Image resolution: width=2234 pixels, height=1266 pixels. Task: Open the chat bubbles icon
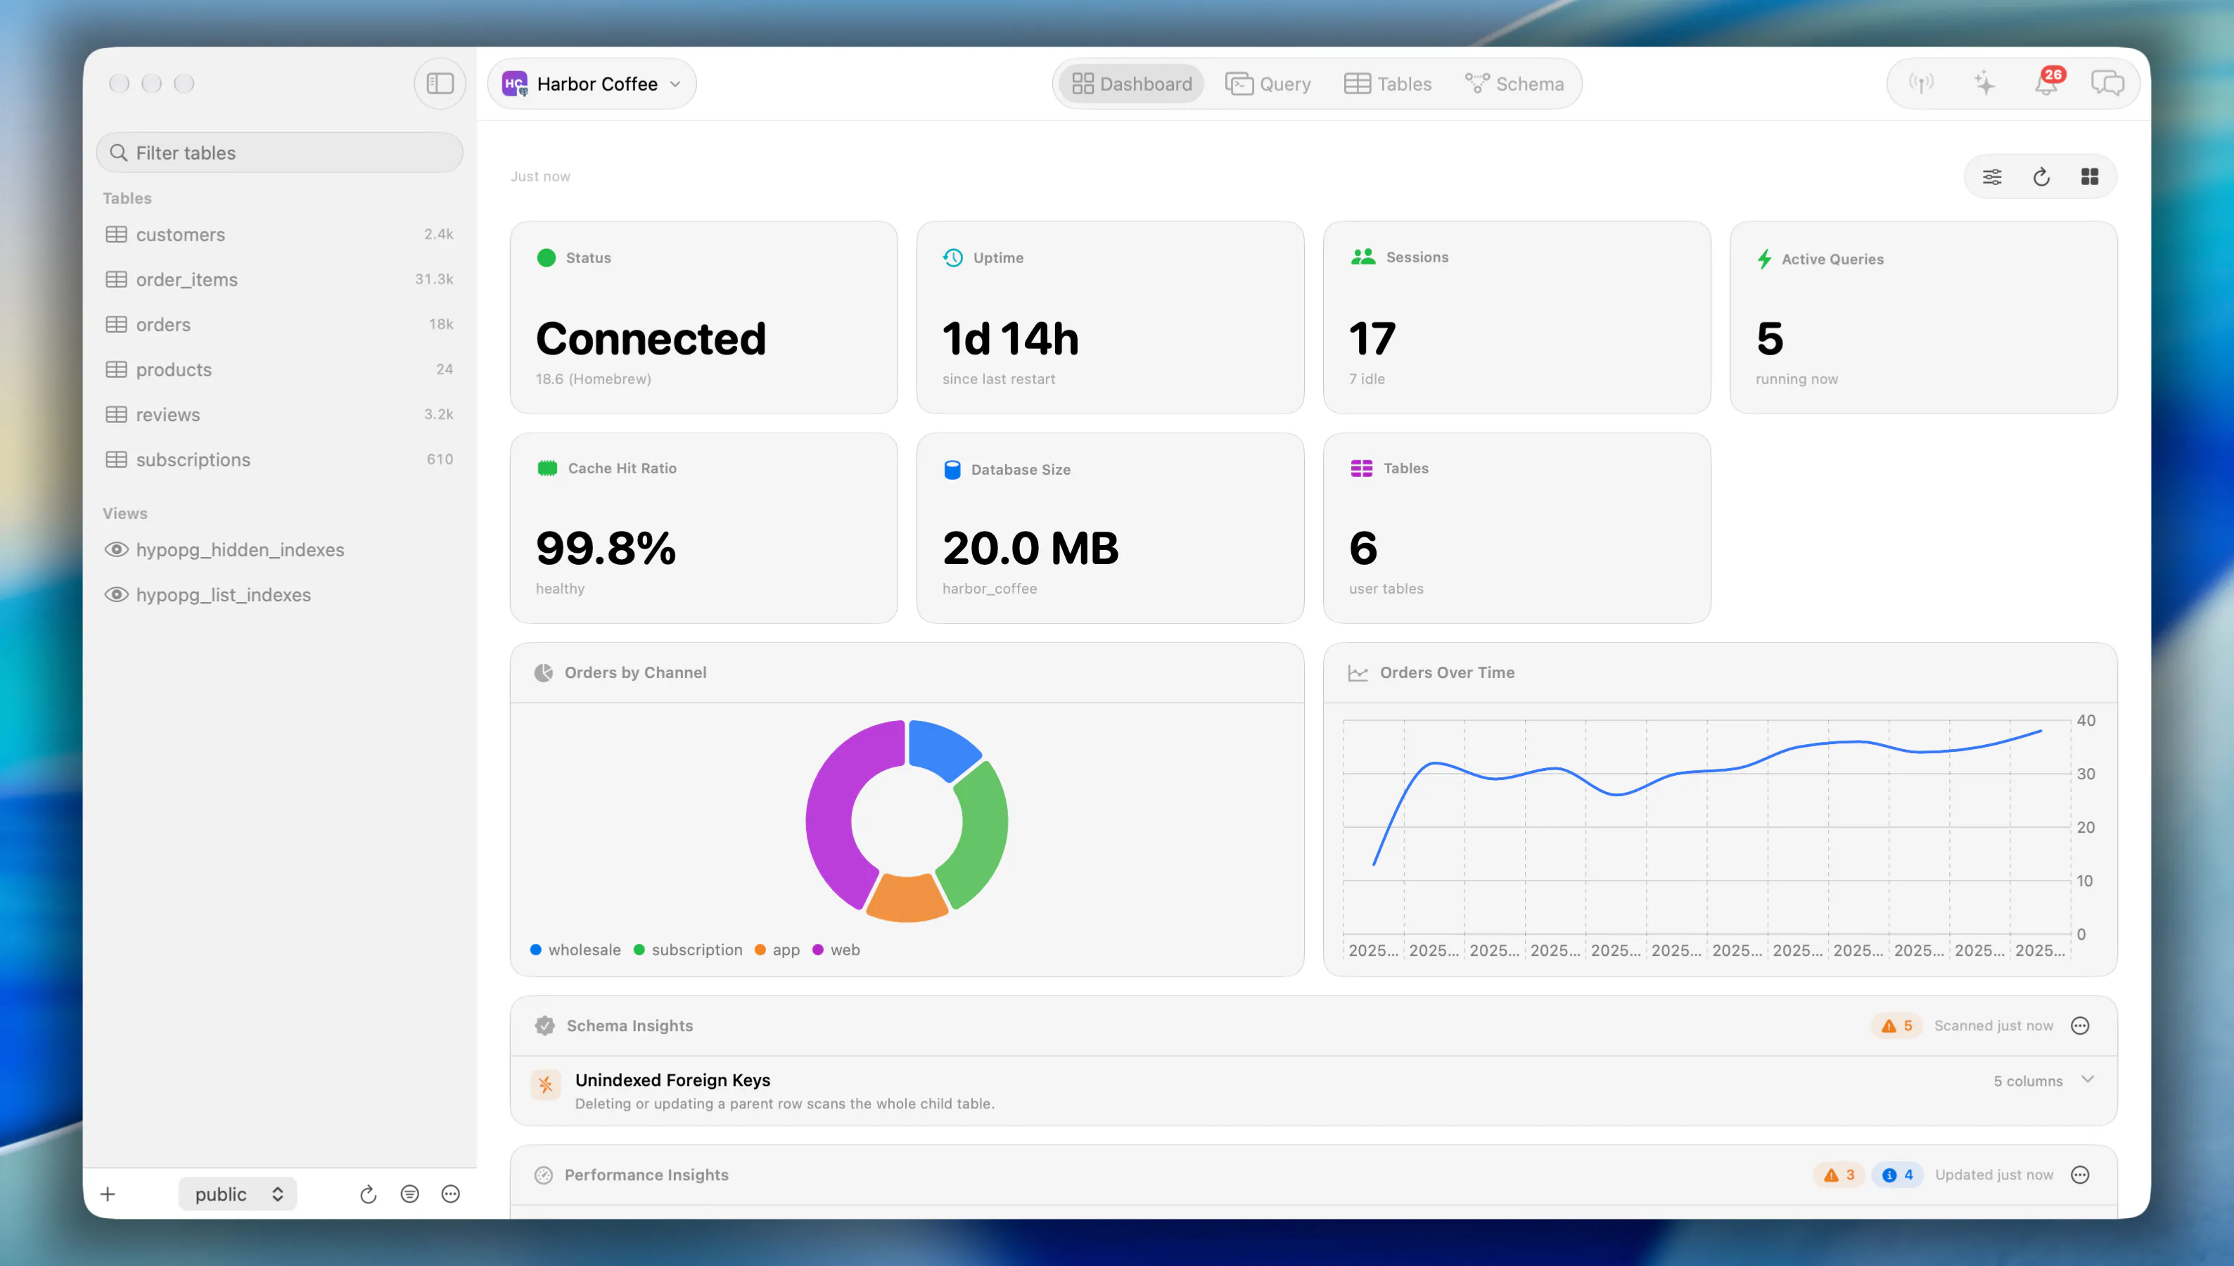coord(2108,84)
